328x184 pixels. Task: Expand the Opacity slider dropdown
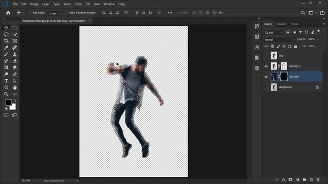[x=318, y=39]
